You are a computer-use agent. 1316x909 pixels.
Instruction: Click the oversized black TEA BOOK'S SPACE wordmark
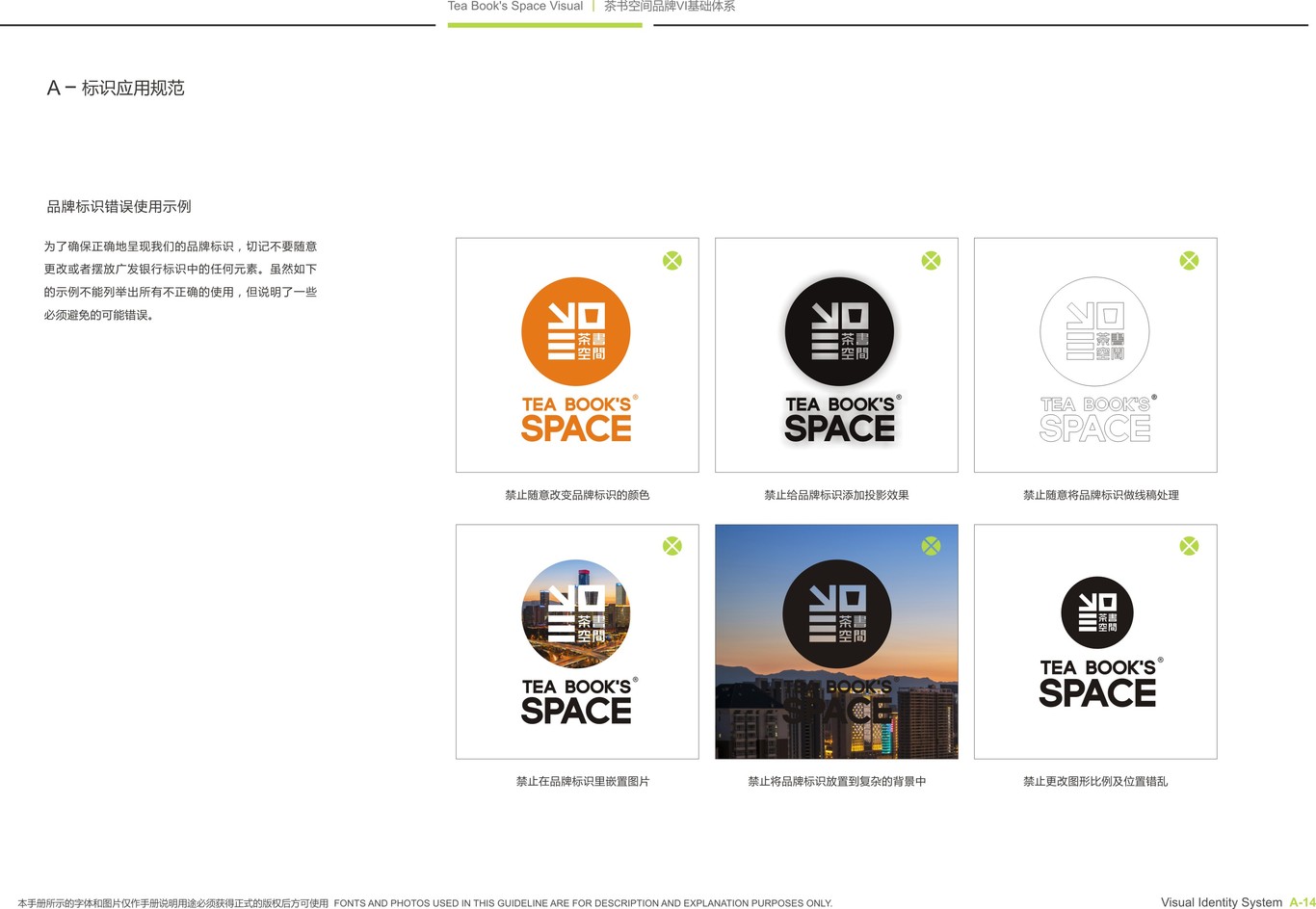point(1100,682)
